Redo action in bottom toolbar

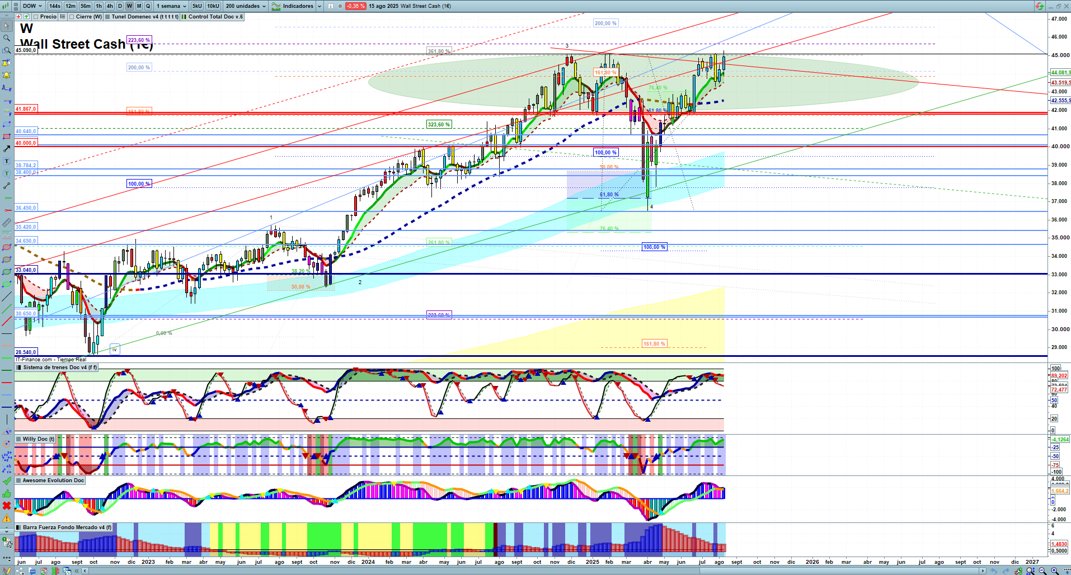pos(1006,571)
